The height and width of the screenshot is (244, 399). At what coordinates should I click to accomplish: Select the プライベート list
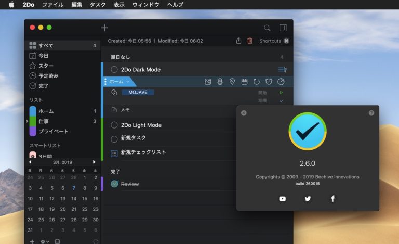(x=62, y=131)
